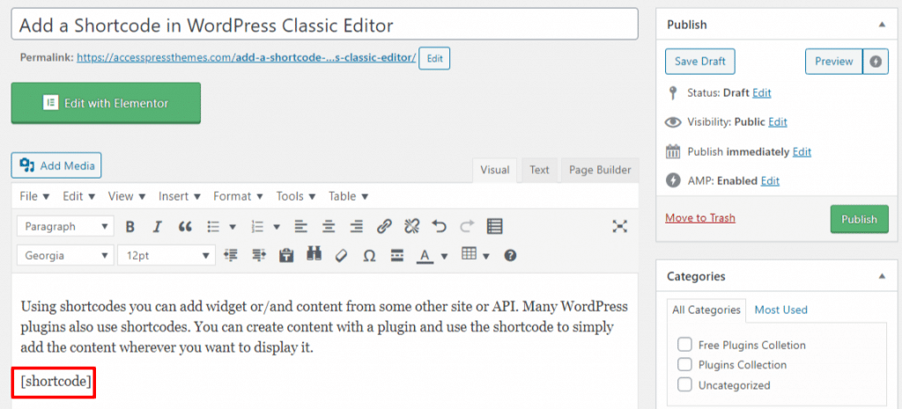The image size is (902, 409).
Task: Open the Tools menu
Action: pyautogui.click(x=296, y=196)
